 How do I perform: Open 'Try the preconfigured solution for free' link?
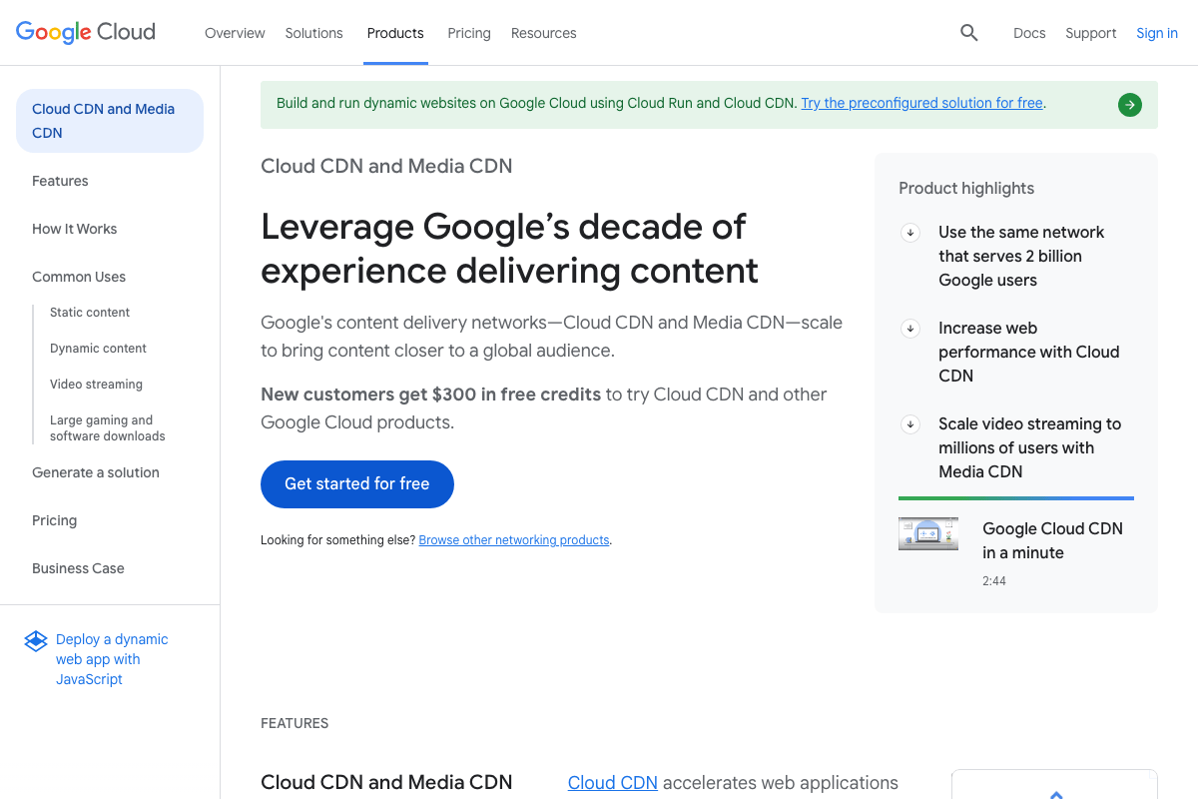(x=921, y=103)
